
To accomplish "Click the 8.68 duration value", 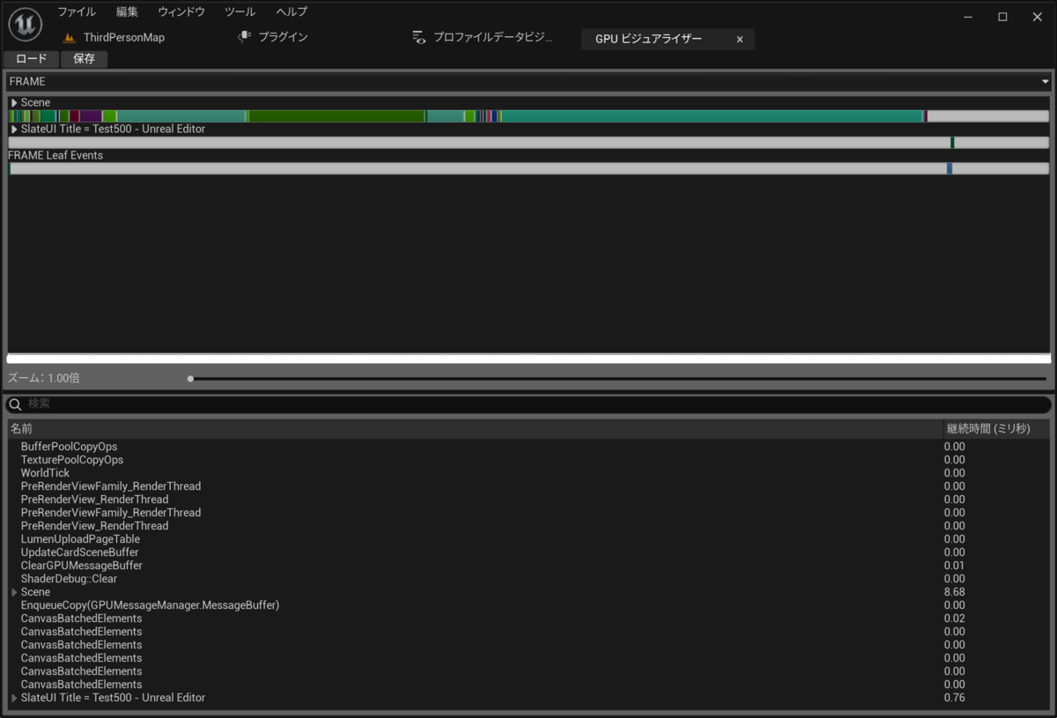I will click(955, 592).
